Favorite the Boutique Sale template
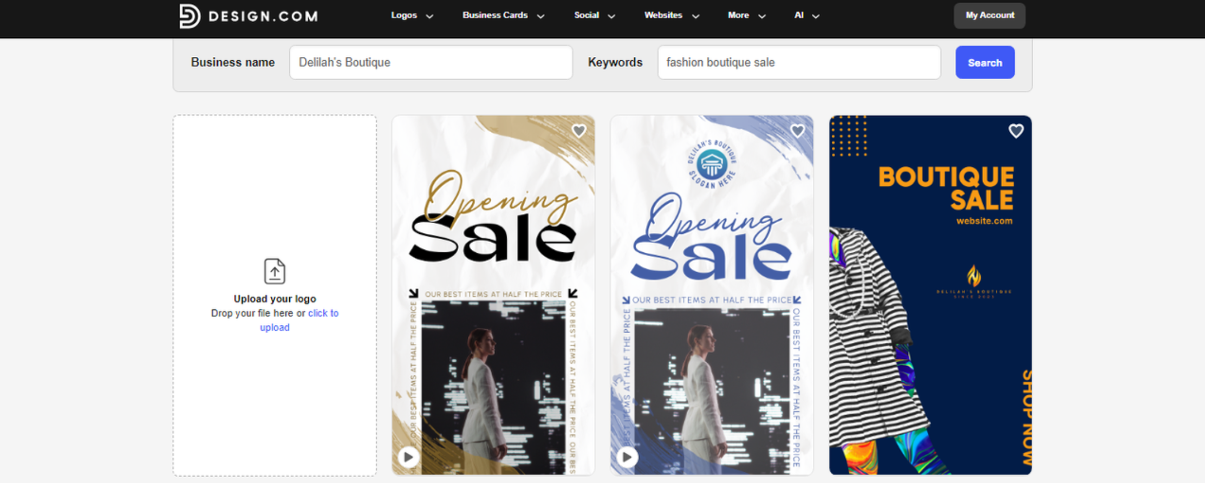1205x483 pixels. point(1016,131)
